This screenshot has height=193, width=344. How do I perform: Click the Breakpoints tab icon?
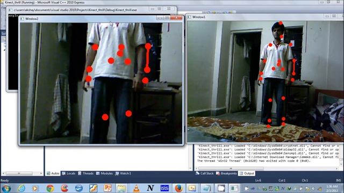(218, 173)
